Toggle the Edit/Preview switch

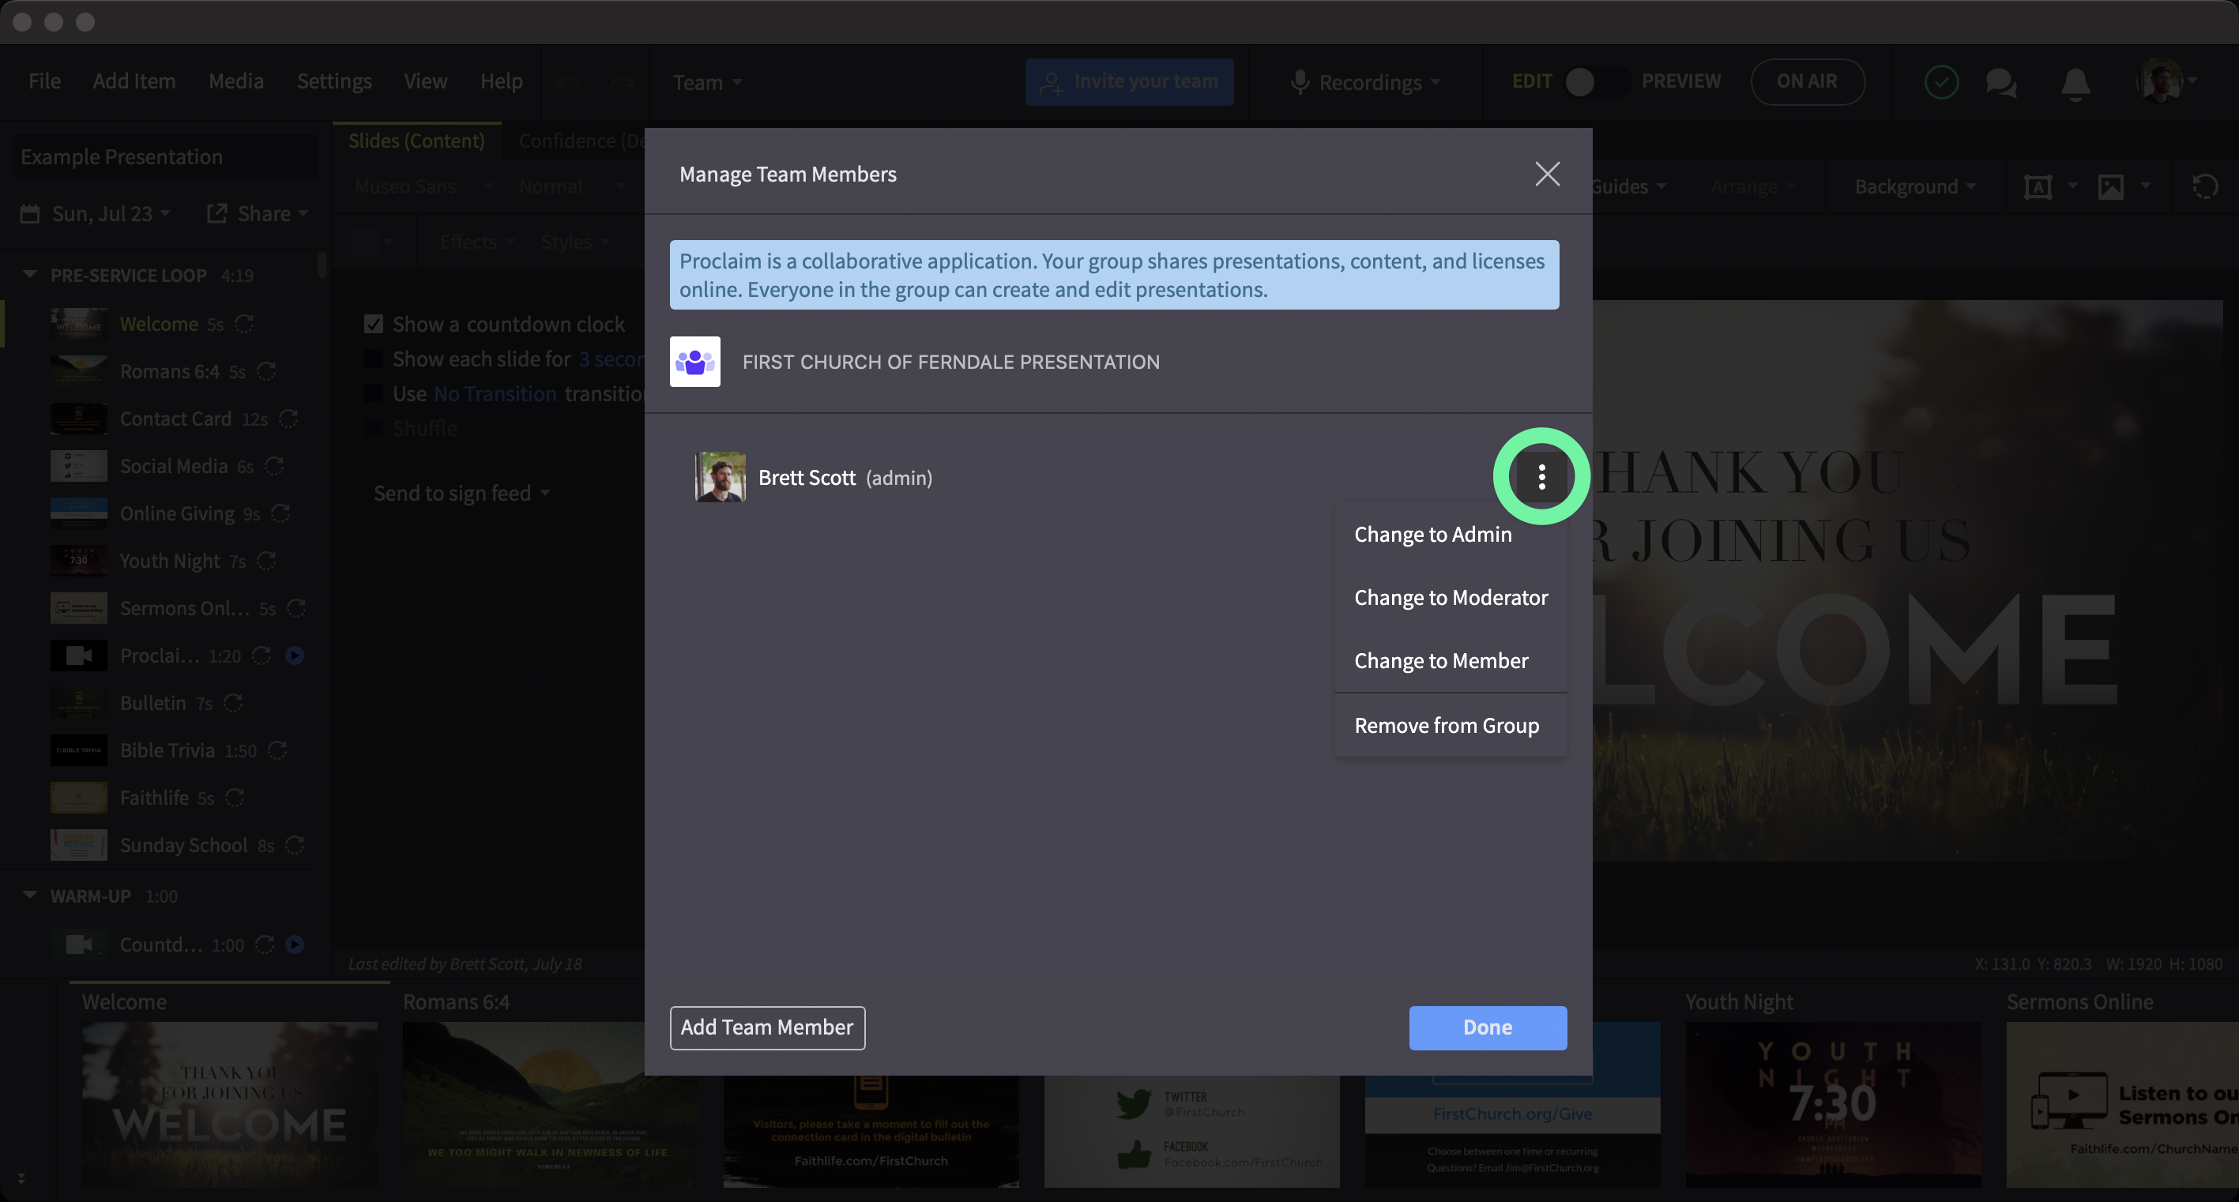[x=1596, y=81]
